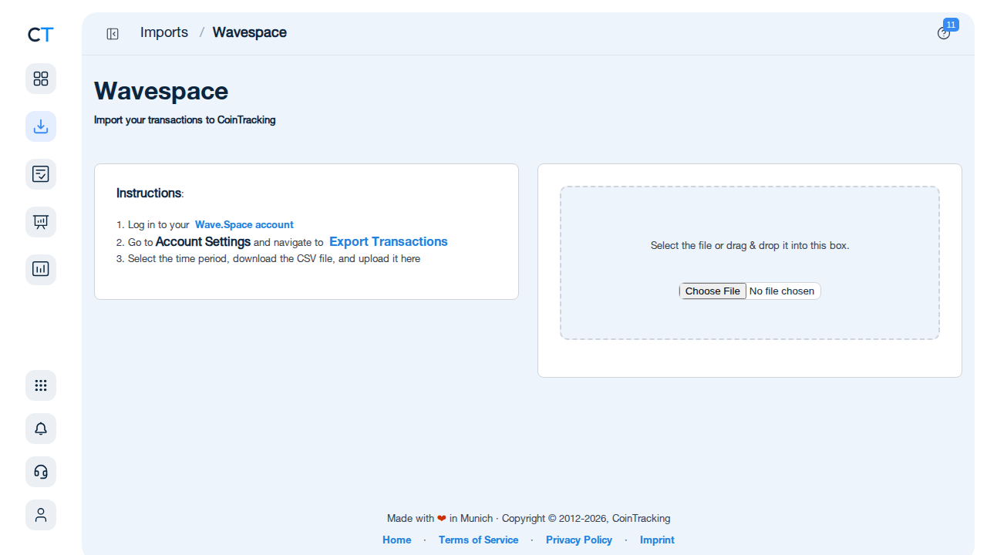
Task: Follow the Export Transactions link
Action: (x=389, y=241)
